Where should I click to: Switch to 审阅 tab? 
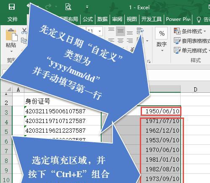(x=117, y=19)
